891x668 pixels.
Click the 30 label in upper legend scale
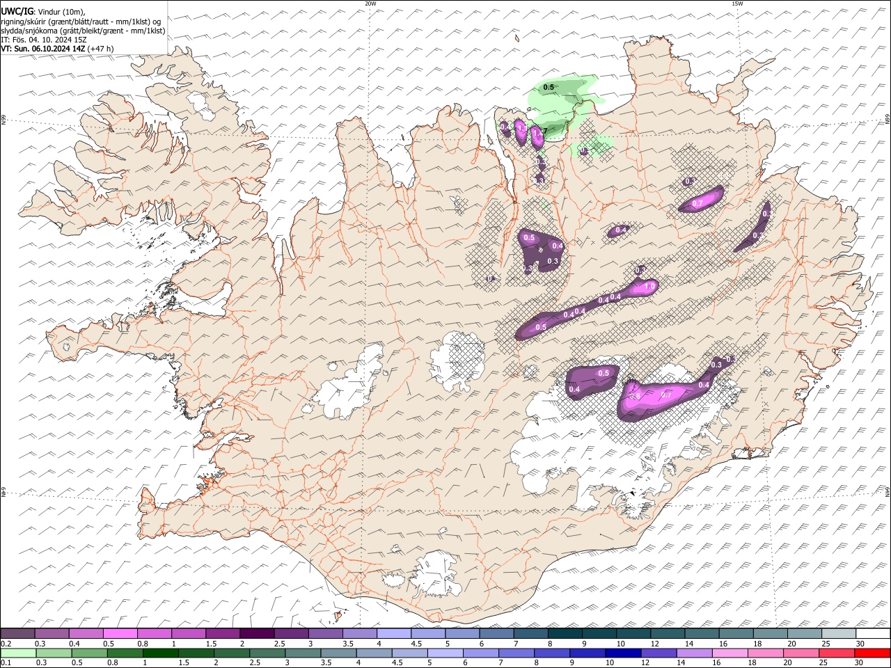pos(860,644)
